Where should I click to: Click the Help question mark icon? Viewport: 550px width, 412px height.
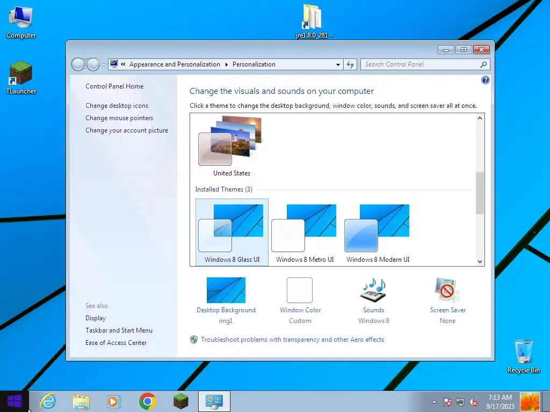point(485,80)
